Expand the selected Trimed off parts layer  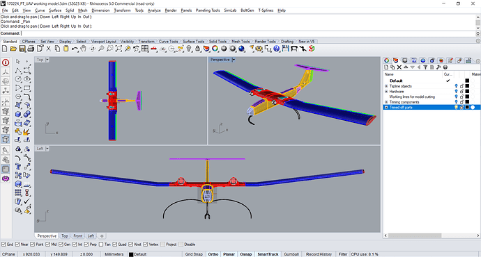point(386,107)
